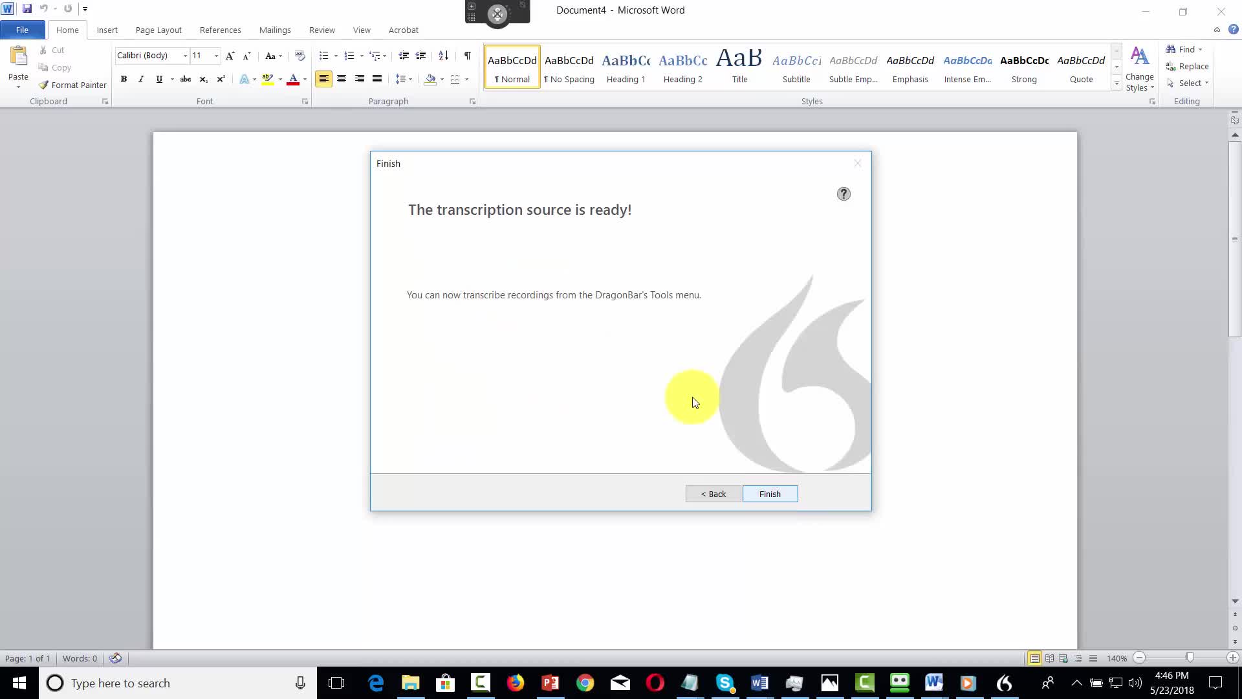Open the Font dialog launcher
Viewport: 1242px width, 699px height.
point(305,102)
